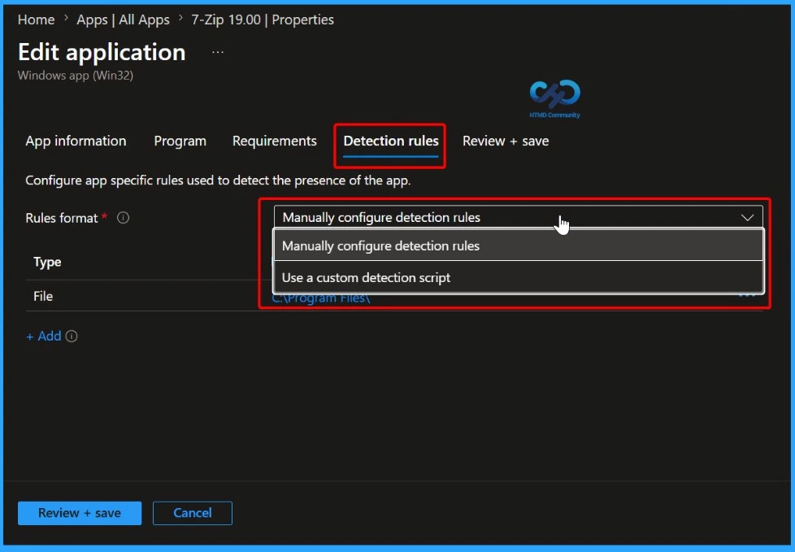Open the Requirements tab
Viewport: 795px width, 552px height.
(x=274, y=141)
